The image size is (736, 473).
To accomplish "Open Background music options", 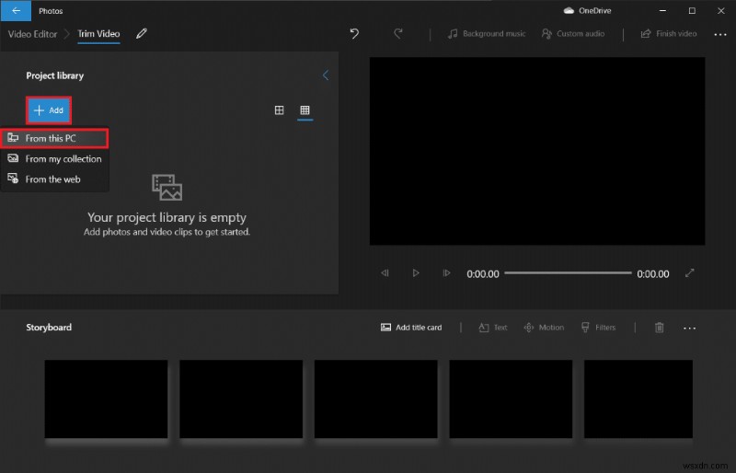I will [x=486, y=34].
